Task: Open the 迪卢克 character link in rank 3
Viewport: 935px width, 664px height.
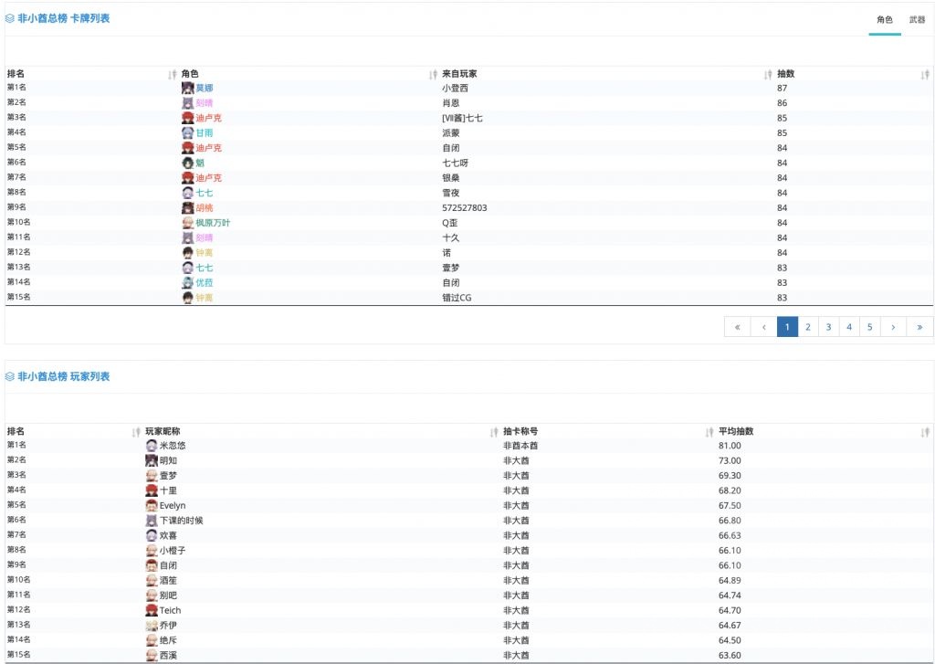Action: (209, 118)
